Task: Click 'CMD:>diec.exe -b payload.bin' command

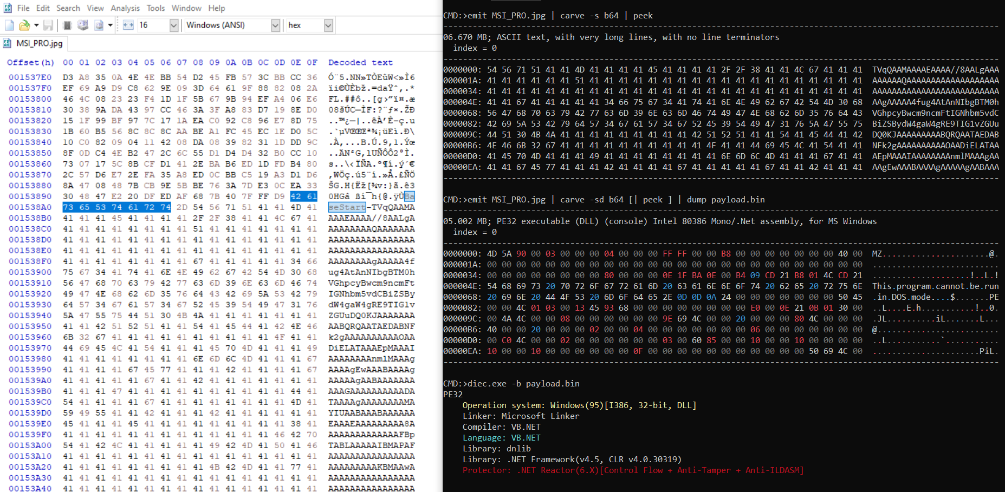Action: click(511, 384)
